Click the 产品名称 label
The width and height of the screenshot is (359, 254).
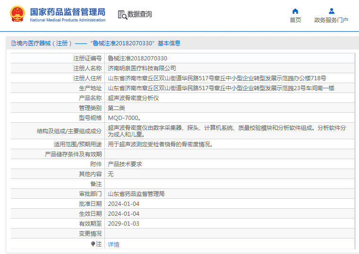[90, 98]
